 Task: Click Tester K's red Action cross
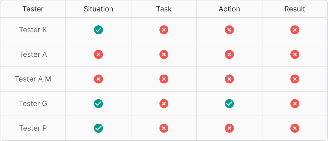click(x=229, y=30)
